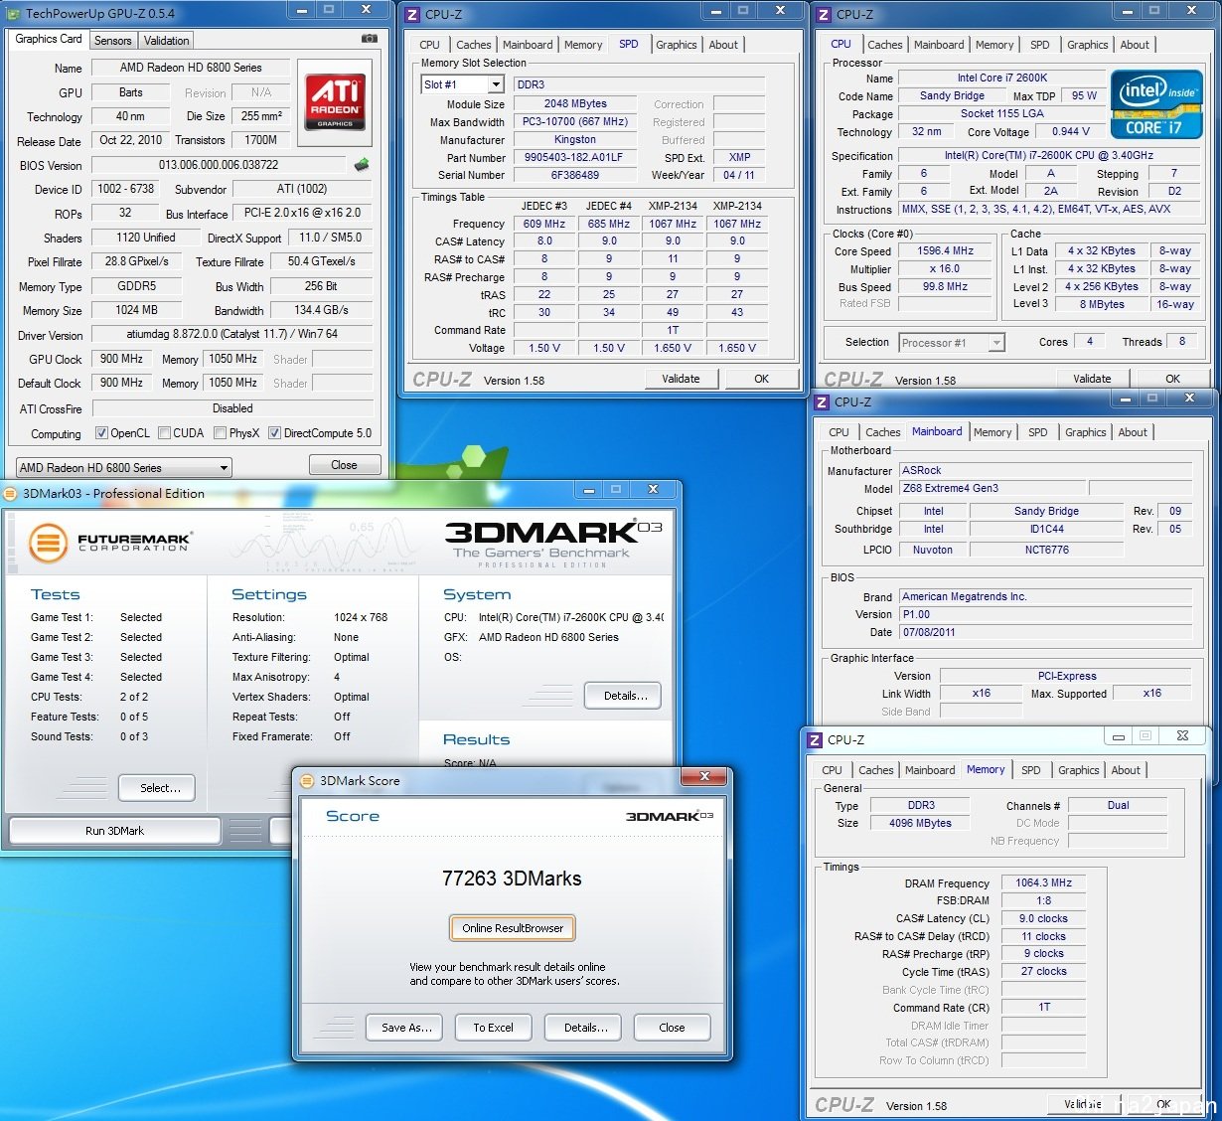The height and width of the screenshot is (1121, 1222).
Task: Open system Details in 3DMark03 main window
Action: [625, 696]
